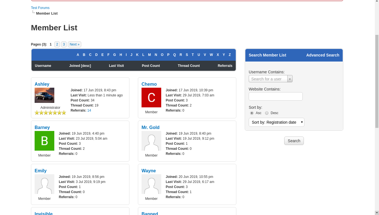Viewport: 379px width, 215px height.
Task: Filter member list by letter M
Action: [149, 55]
